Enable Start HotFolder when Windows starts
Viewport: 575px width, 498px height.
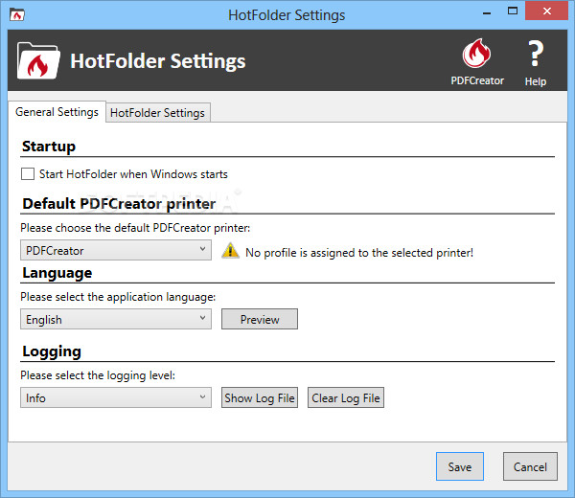pyautogui.click(x=28, y=173)
